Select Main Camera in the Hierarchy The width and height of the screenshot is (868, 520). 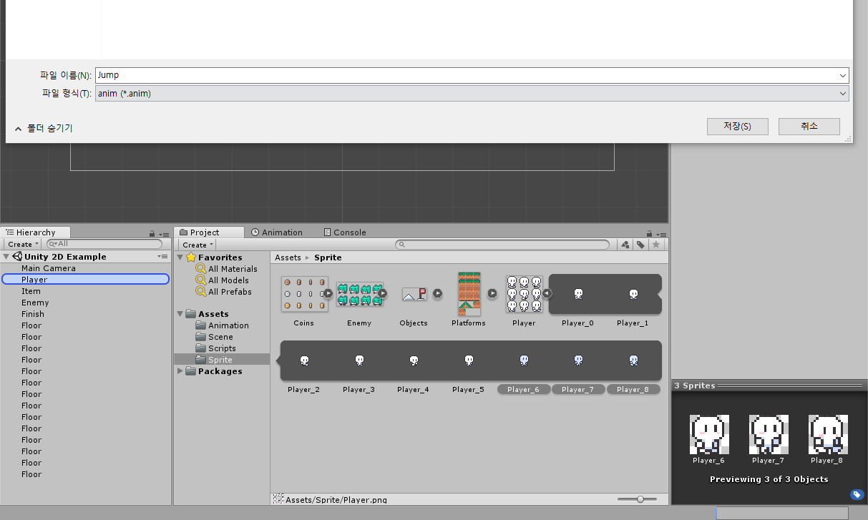click(48, 268)
